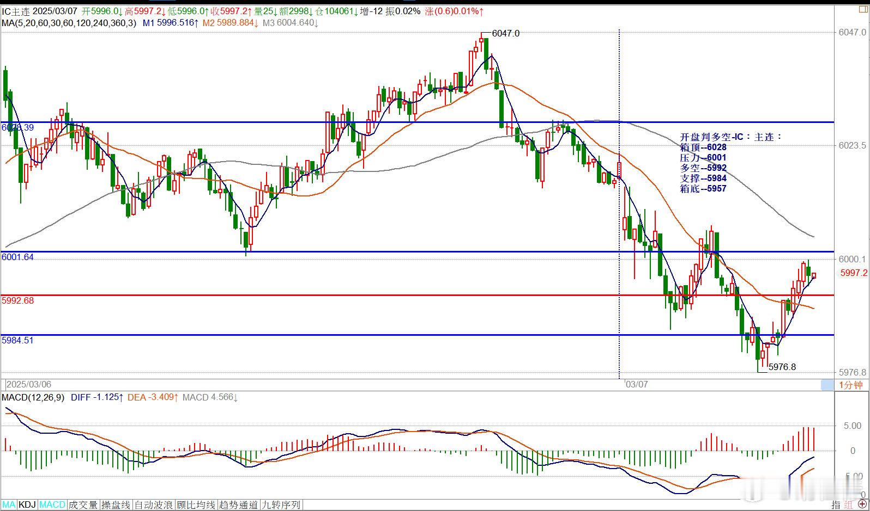Screen dimensions: 870x511
Task: Click the DEA -3.409 value
Action: click(x=153, y=397)
